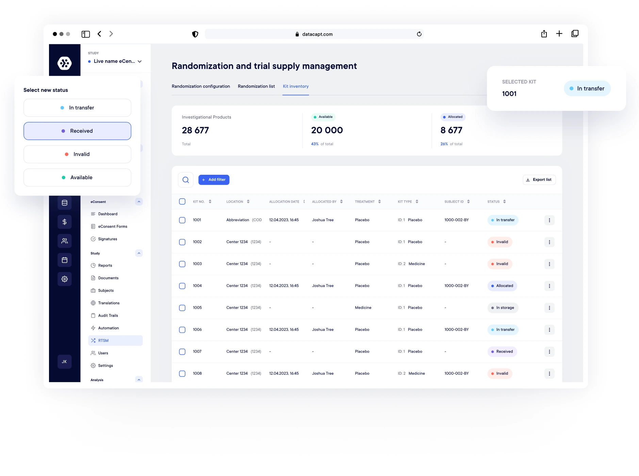Open the study selector dropdown
Viewport: 639px width, 476px height.
click(x=115, y=62)
